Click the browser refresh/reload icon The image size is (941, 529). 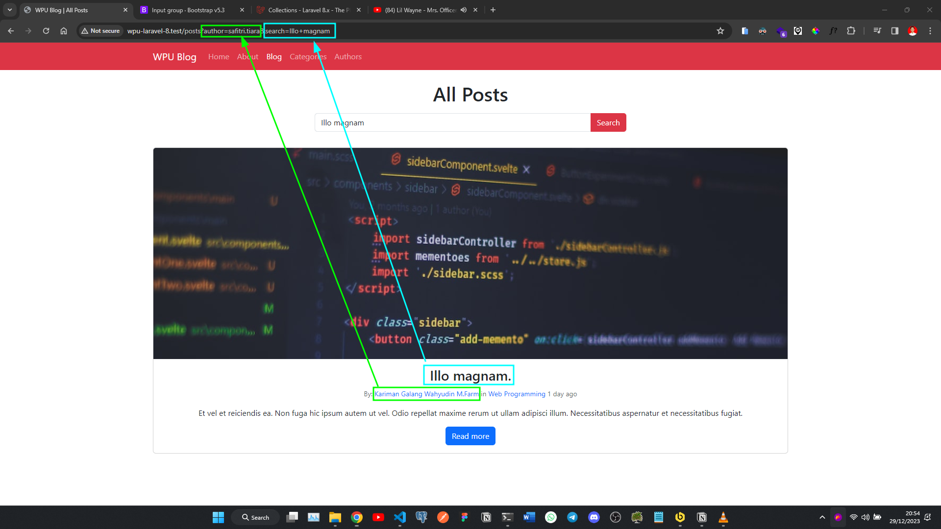coord(46,30)
